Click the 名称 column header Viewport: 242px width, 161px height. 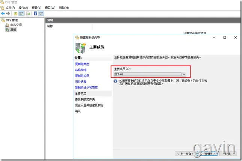[x=50, y=26]
